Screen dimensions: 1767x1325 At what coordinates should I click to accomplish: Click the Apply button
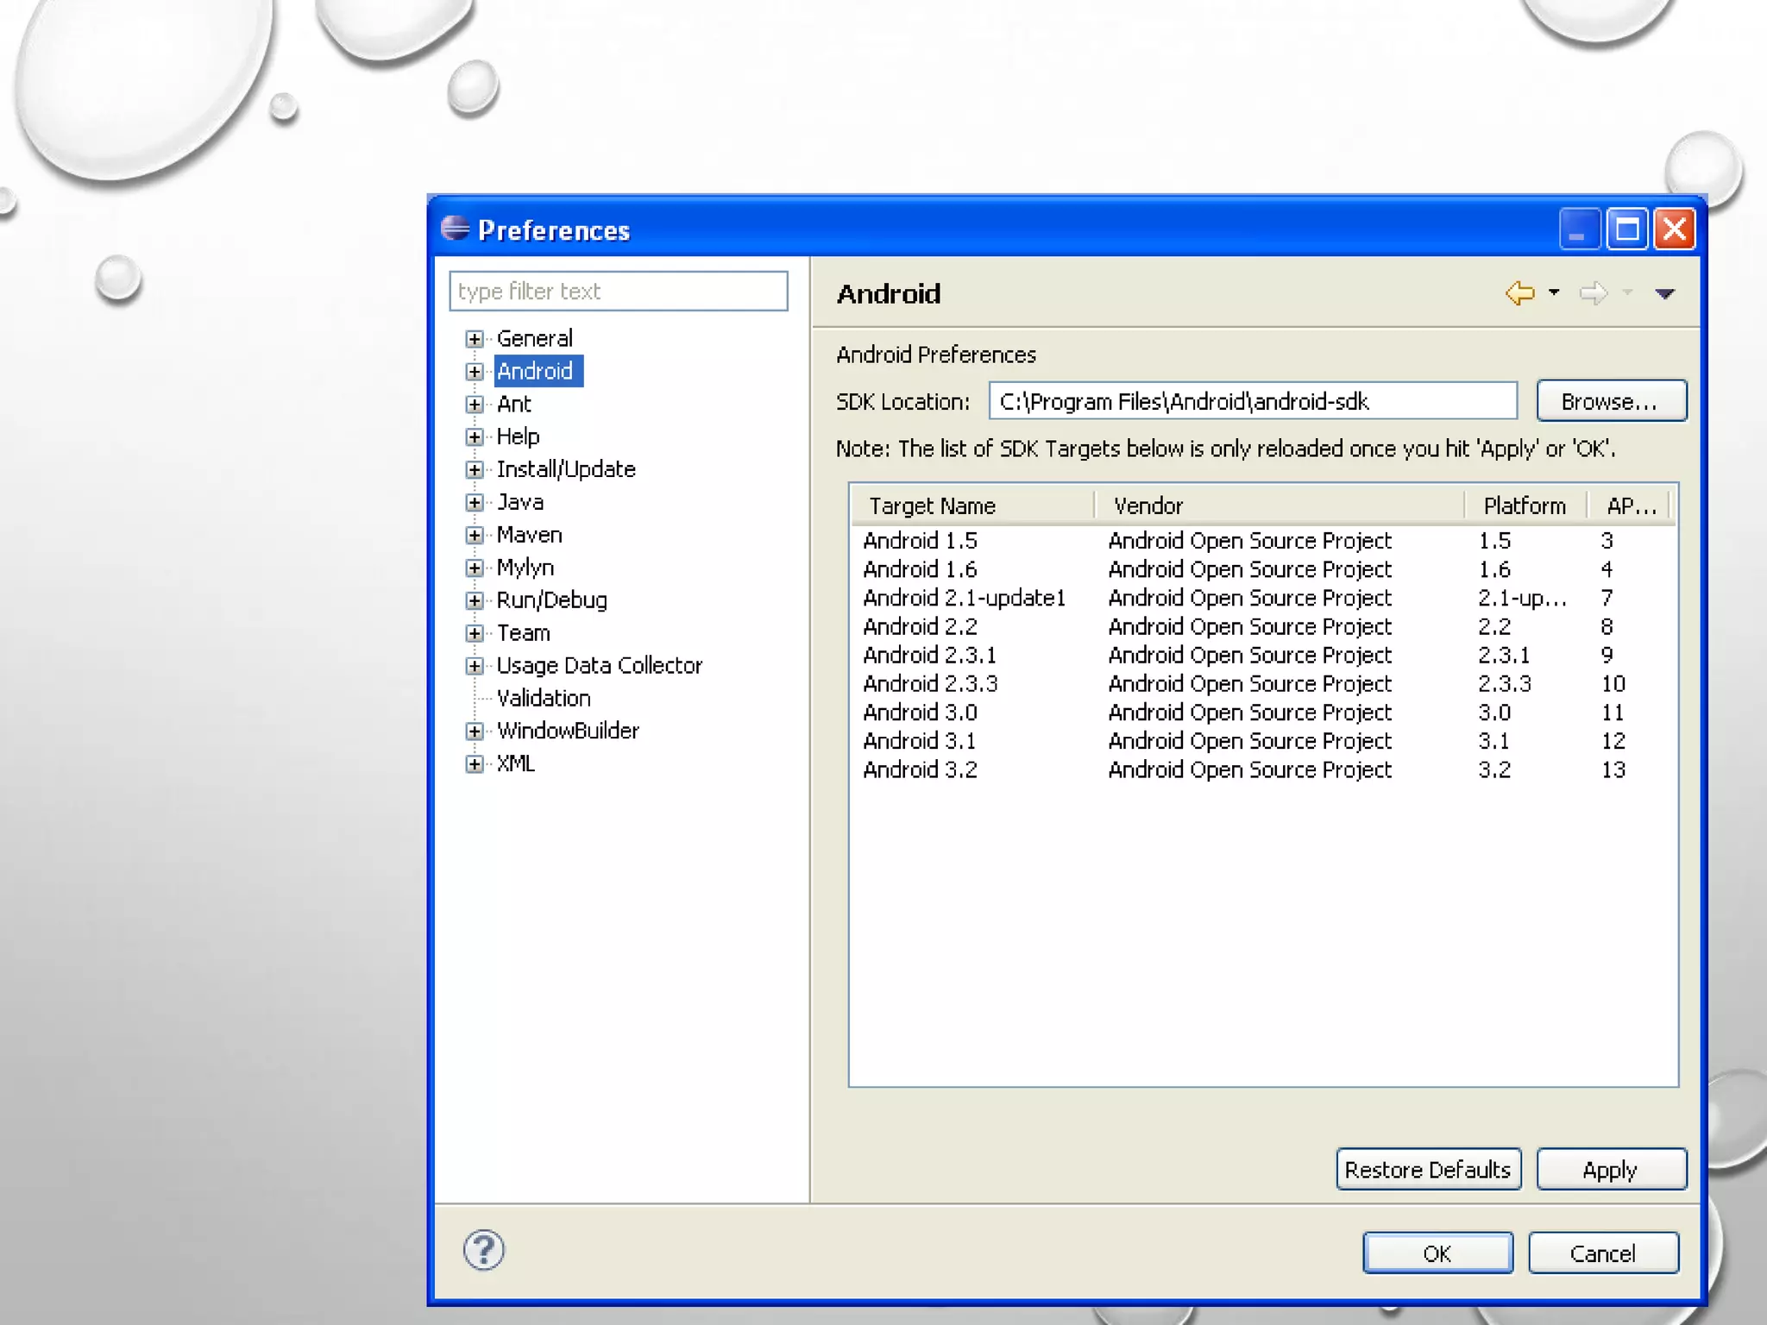[1611, 1170]
